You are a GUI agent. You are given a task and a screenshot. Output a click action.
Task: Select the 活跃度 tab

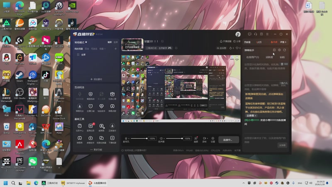pos(269,57)
